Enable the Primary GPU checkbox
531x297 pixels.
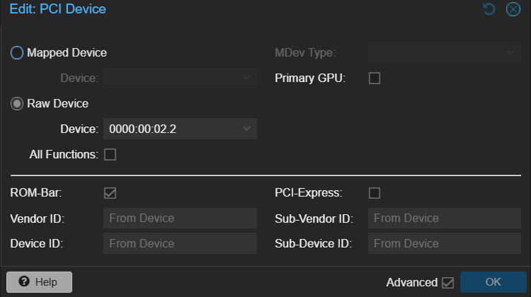pyautogui.click(x=375, y=78)
